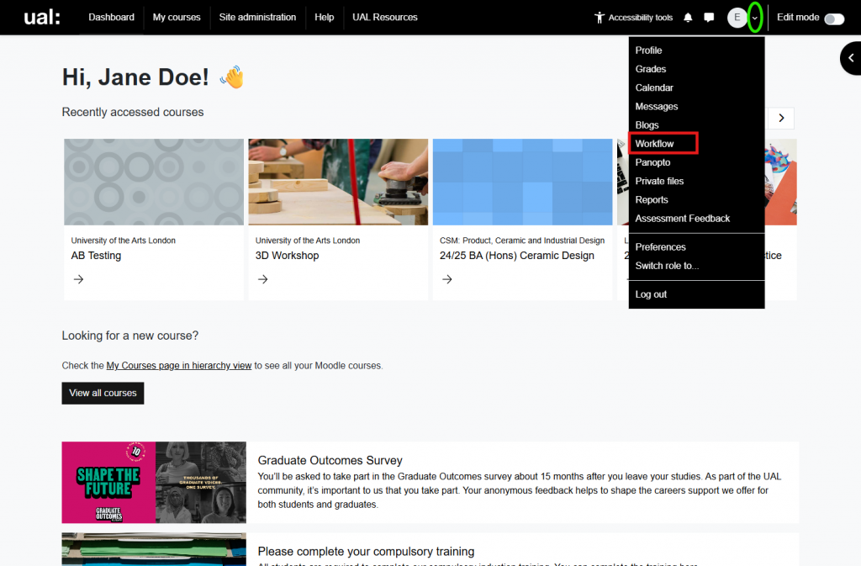The height and width of the screenshot is (566, 861).
Task: Open the side drawer with the left chevron
Action: (851, 58)
